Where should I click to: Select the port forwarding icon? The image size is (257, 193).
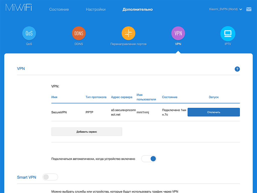click(128, 33)
